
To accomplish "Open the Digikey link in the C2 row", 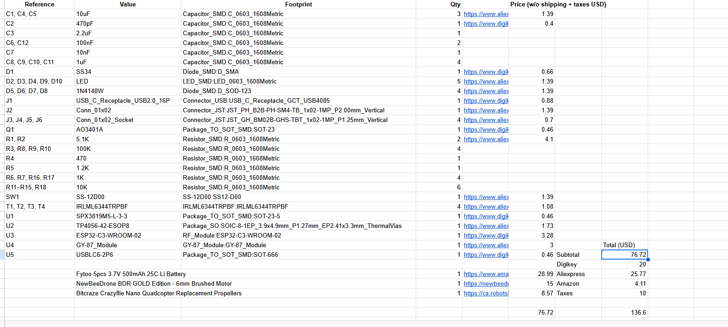I will (485, 24).
